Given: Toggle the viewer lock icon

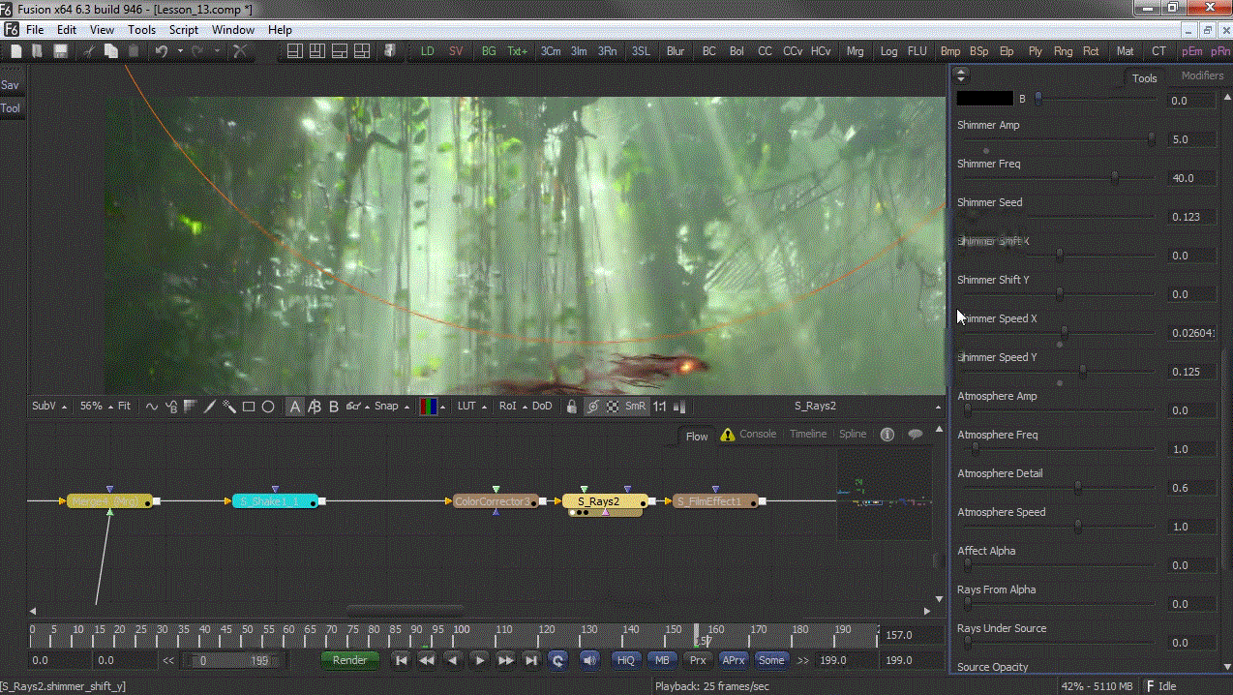Looking at the screenshot, I should click(x=572, y=407).
